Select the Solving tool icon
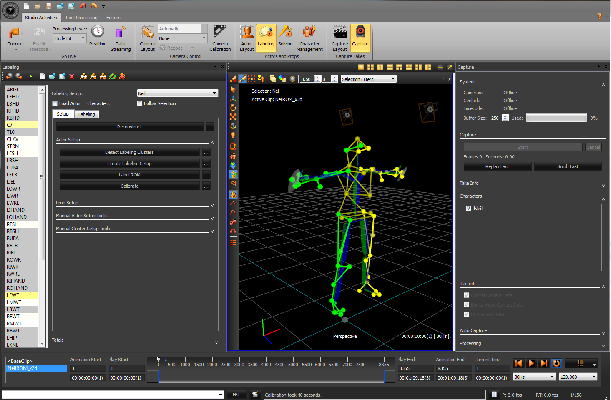 click(285, 33)
